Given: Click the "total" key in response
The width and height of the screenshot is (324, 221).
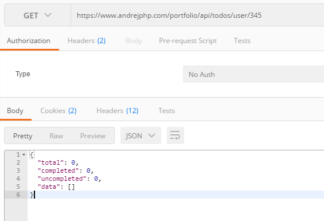Looking at the screenshot, I should pyautogui.click(x=50, y=162).
